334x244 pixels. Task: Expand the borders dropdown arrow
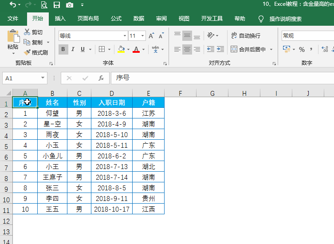tap(109, 49)
